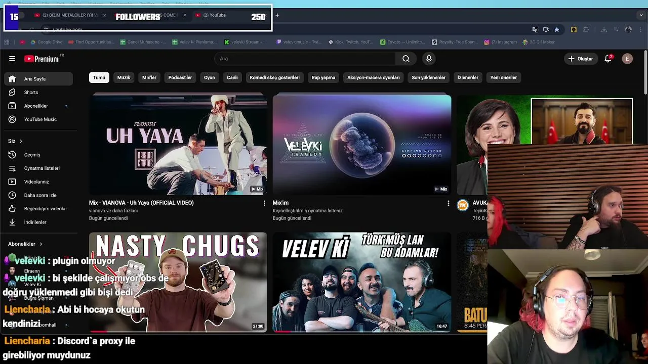The image size is (648, 364).
Task: Click the Mix - VIANOVA Uh Yaya title
Action: tap(141, 203)
